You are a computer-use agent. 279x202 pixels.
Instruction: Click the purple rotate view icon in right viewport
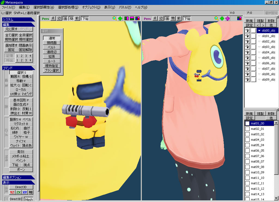(228, 18)
